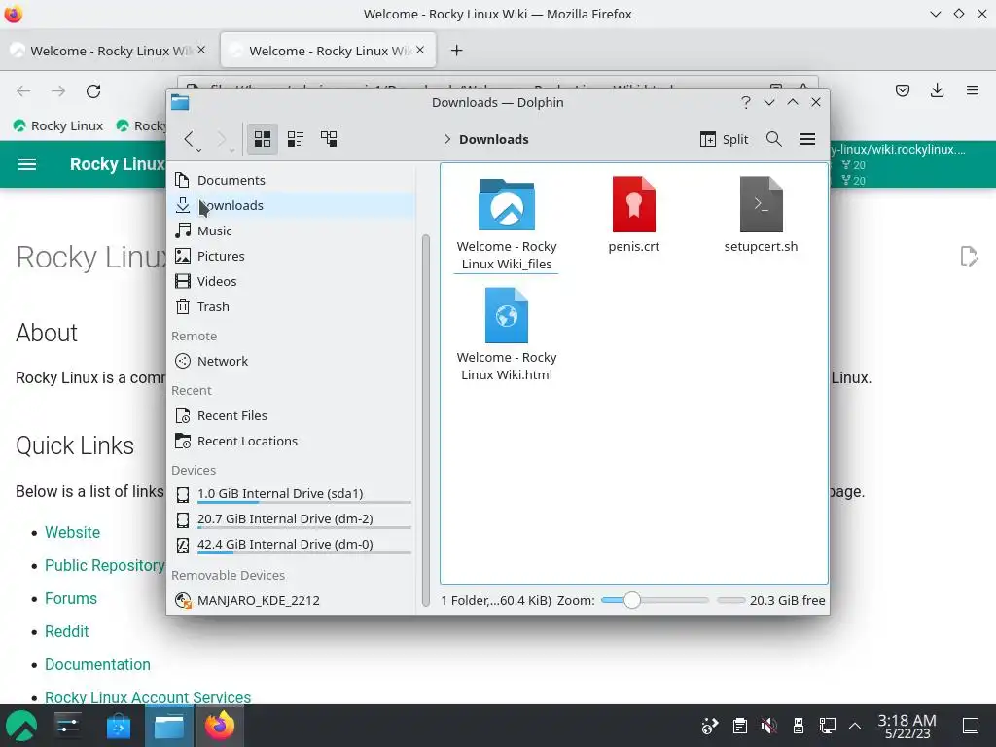Follow the Rocky Linux Account Services link
This screenshot has width=996, height=747.
click(148, 696)
